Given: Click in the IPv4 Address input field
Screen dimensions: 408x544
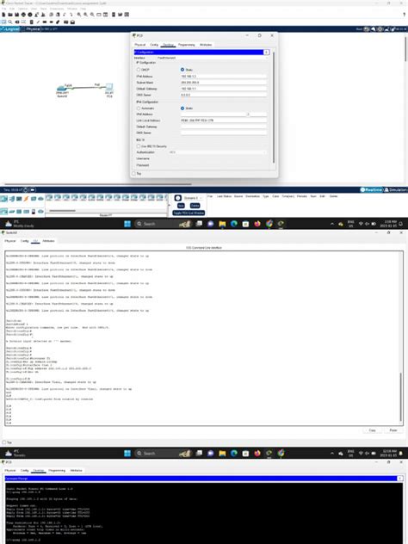Looking at the screenshot, I should coord(224,77).
